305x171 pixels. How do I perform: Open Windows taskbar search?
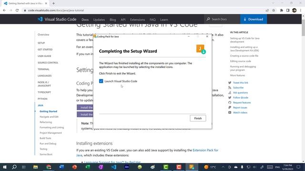(14, 167)
